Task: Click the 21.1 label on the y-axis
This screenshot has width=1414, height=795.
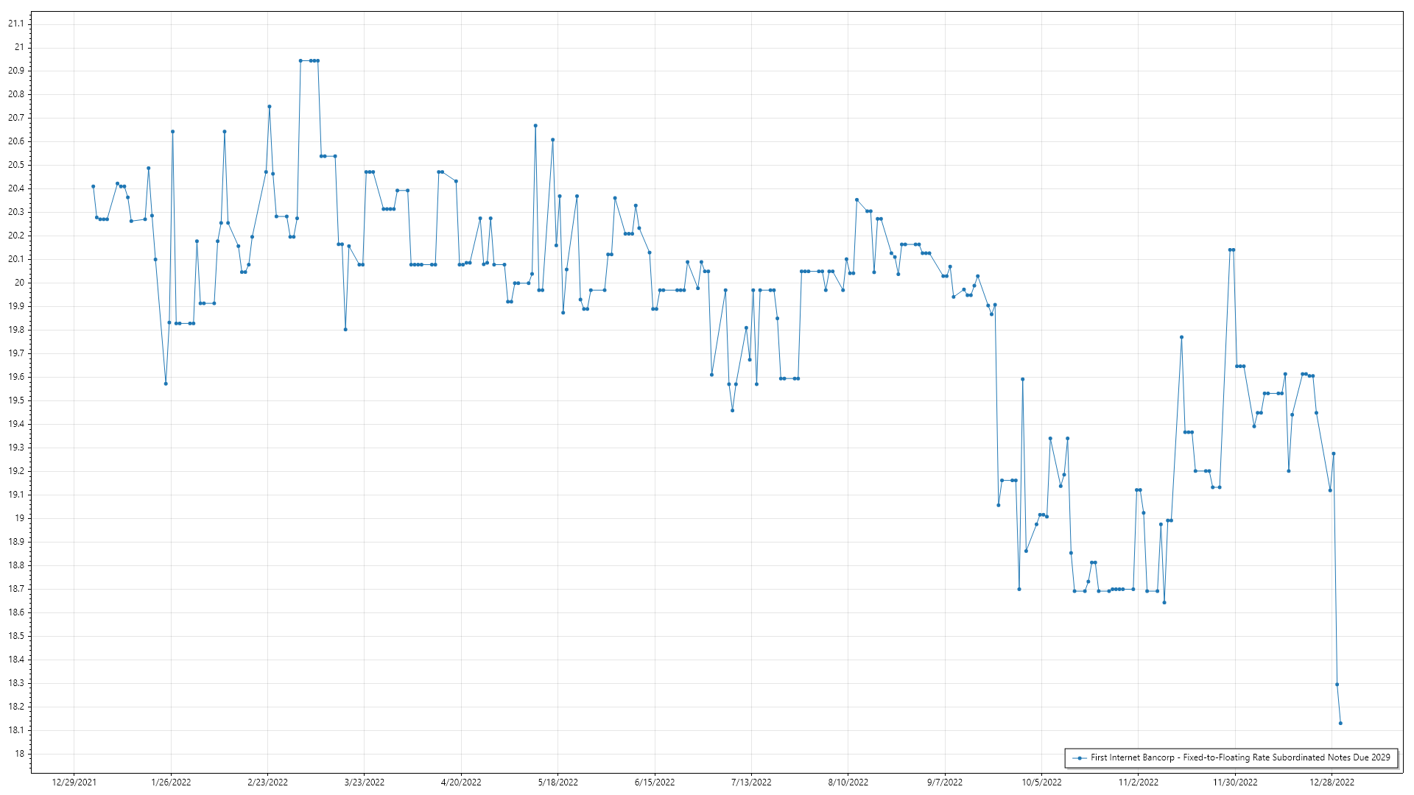Action: pyautogui.click(x=16, y=24)
